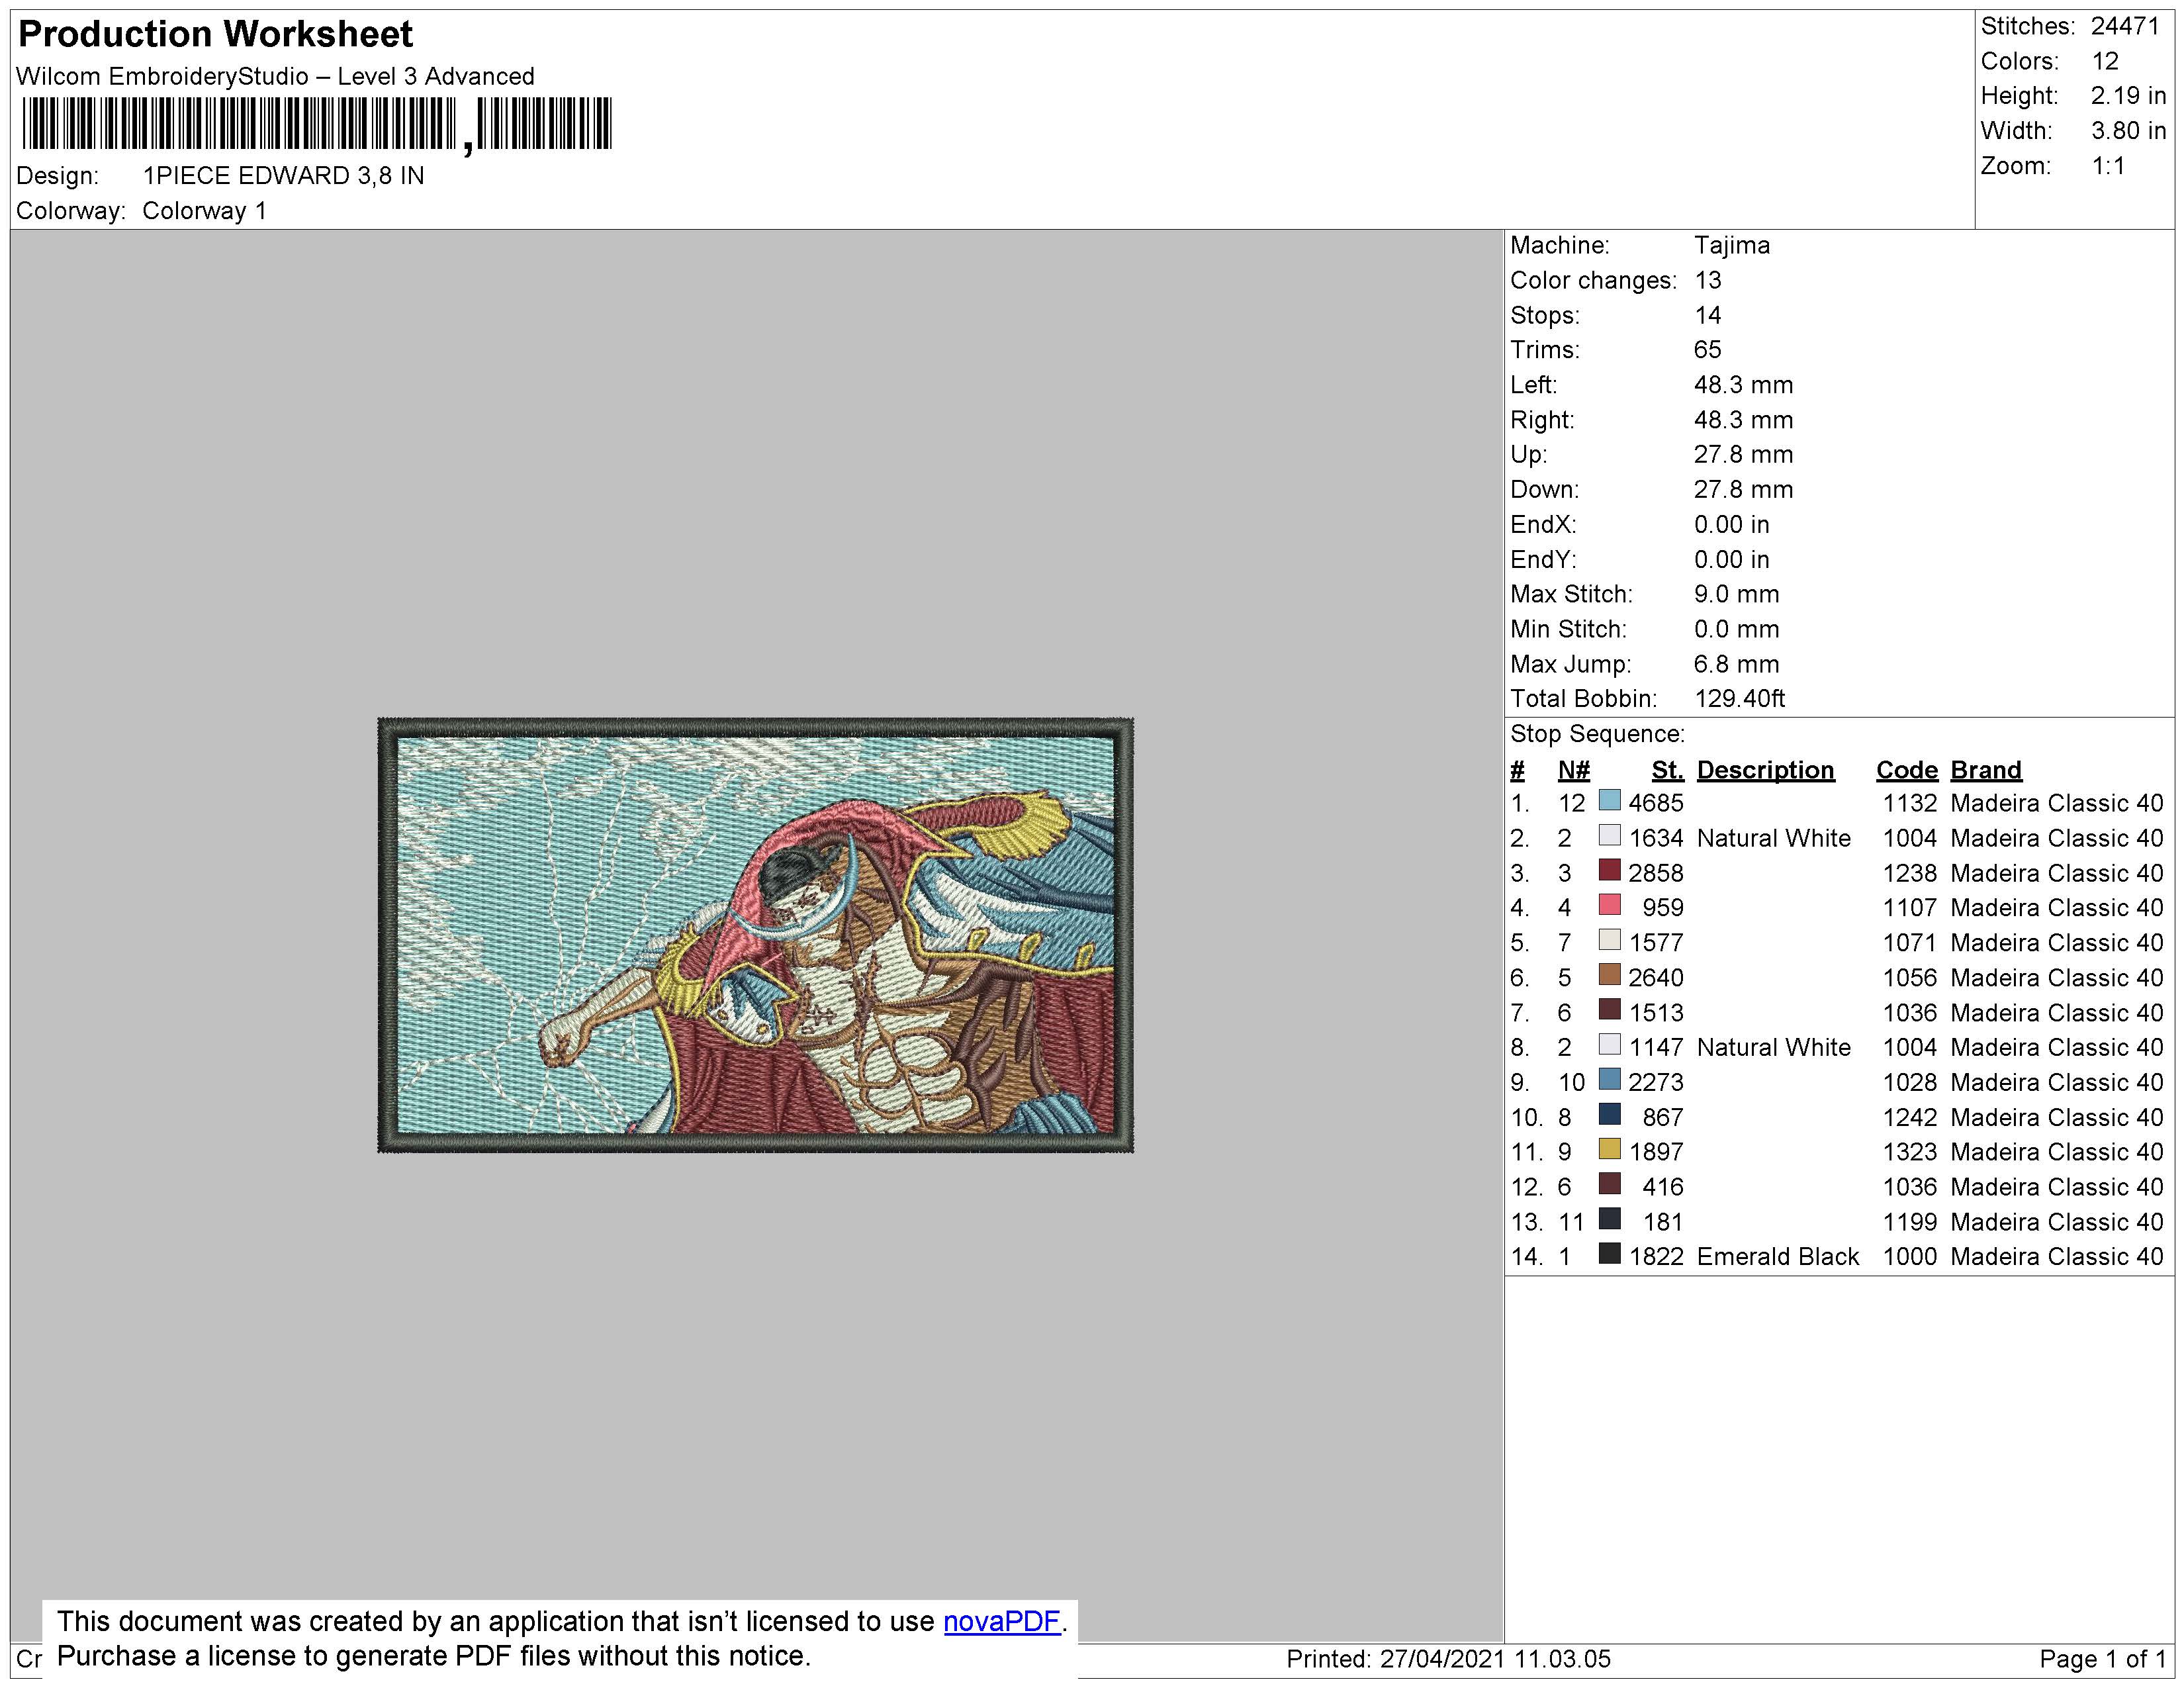
Task: Click the Min Stitch value "0.0 mm"
Action: [x=1736, y=629]
